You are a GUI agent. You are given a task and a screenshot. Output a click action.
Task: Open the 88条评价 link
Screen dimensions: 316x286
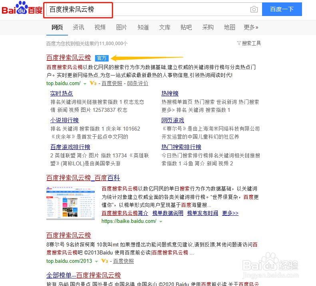(x=137, y=83)
